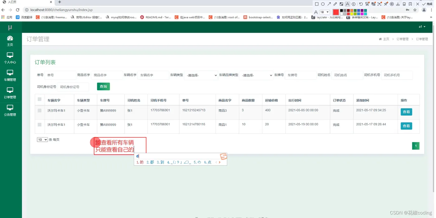Send the screenshot to phone
The image size is (436, 218).
pyautogui.click(x=404, y=4)
